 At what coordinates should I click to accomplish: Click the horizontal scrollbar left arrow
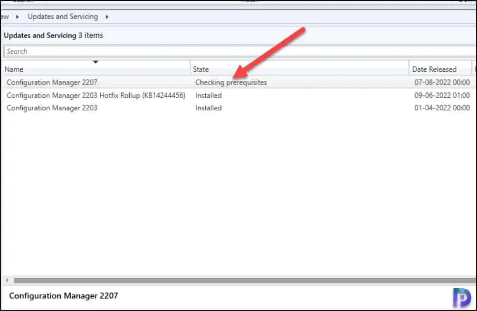(7, 280)
